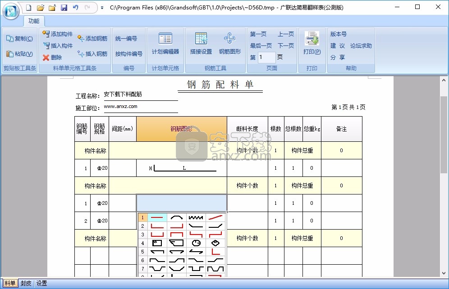The height and width of the screenshot is (289, 449).
Task: Click 添加构件 to add a component
Action: [57, 34]
